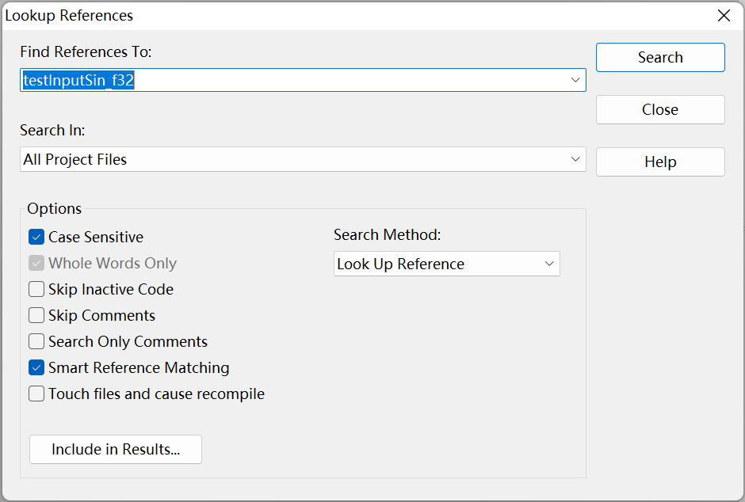Enable the Skip Comments option
Viewport: 745px width, 502px height.
(36, 315)
